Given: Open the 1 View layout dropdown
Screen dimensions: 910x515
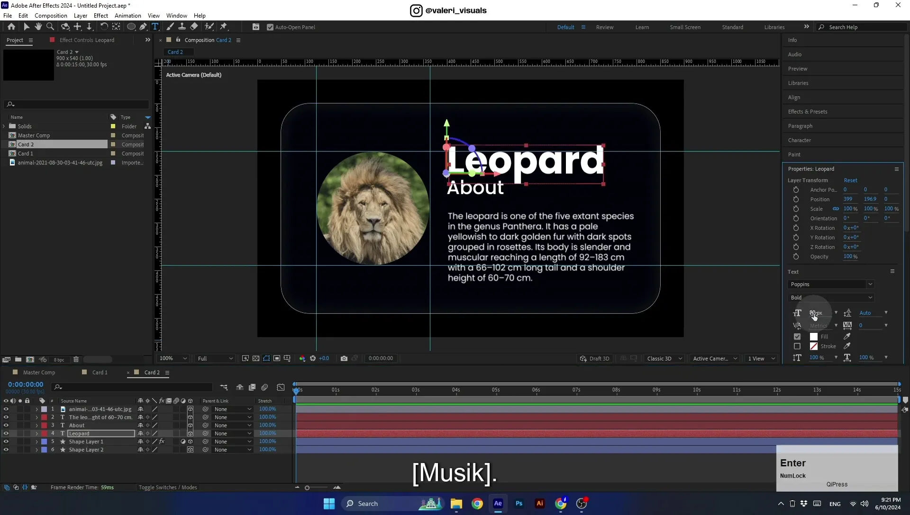Looking at the screenshot, I should [762, 359].
